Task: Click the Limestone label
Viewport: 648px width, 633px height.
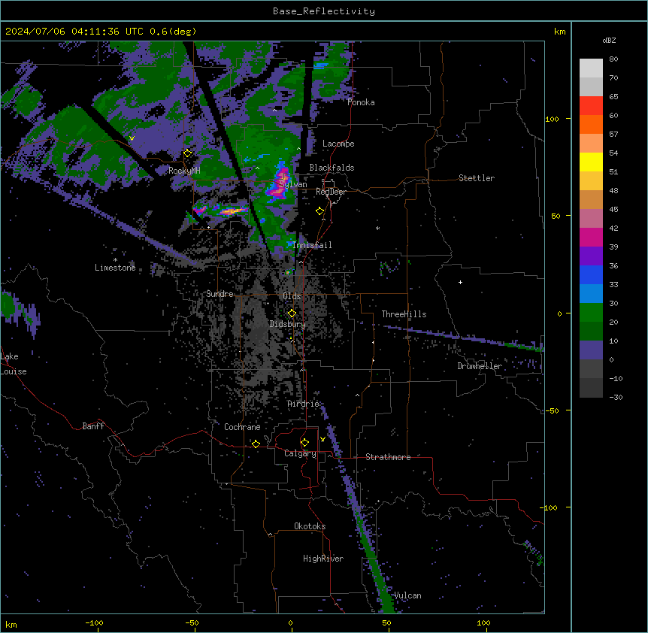Action: click(115, 268)
